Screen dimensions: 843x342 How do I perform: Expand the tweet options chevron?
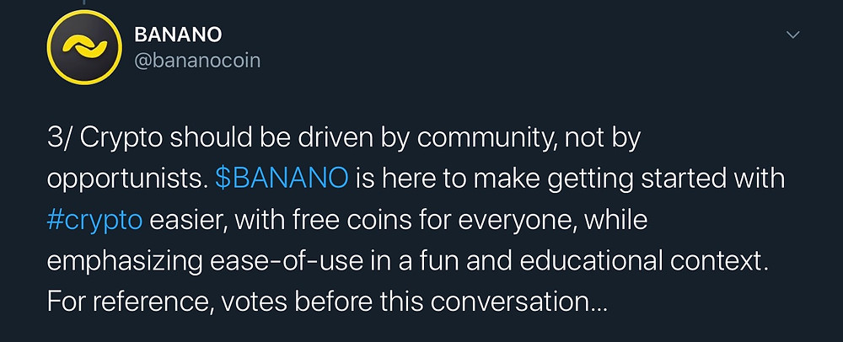click(793, 35)
